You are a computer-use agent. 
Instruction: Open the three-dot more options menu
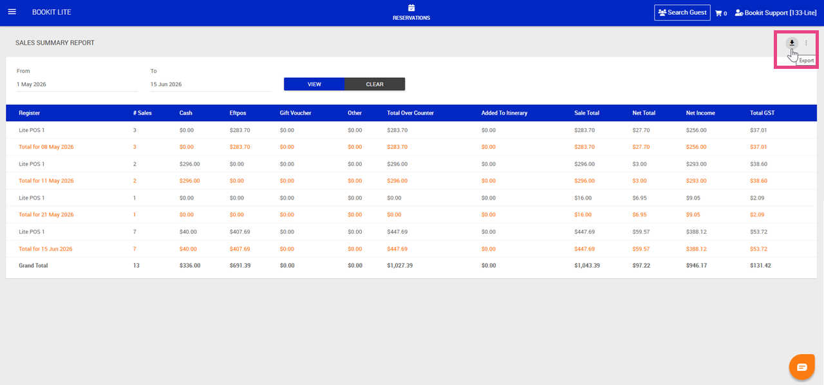806,43
